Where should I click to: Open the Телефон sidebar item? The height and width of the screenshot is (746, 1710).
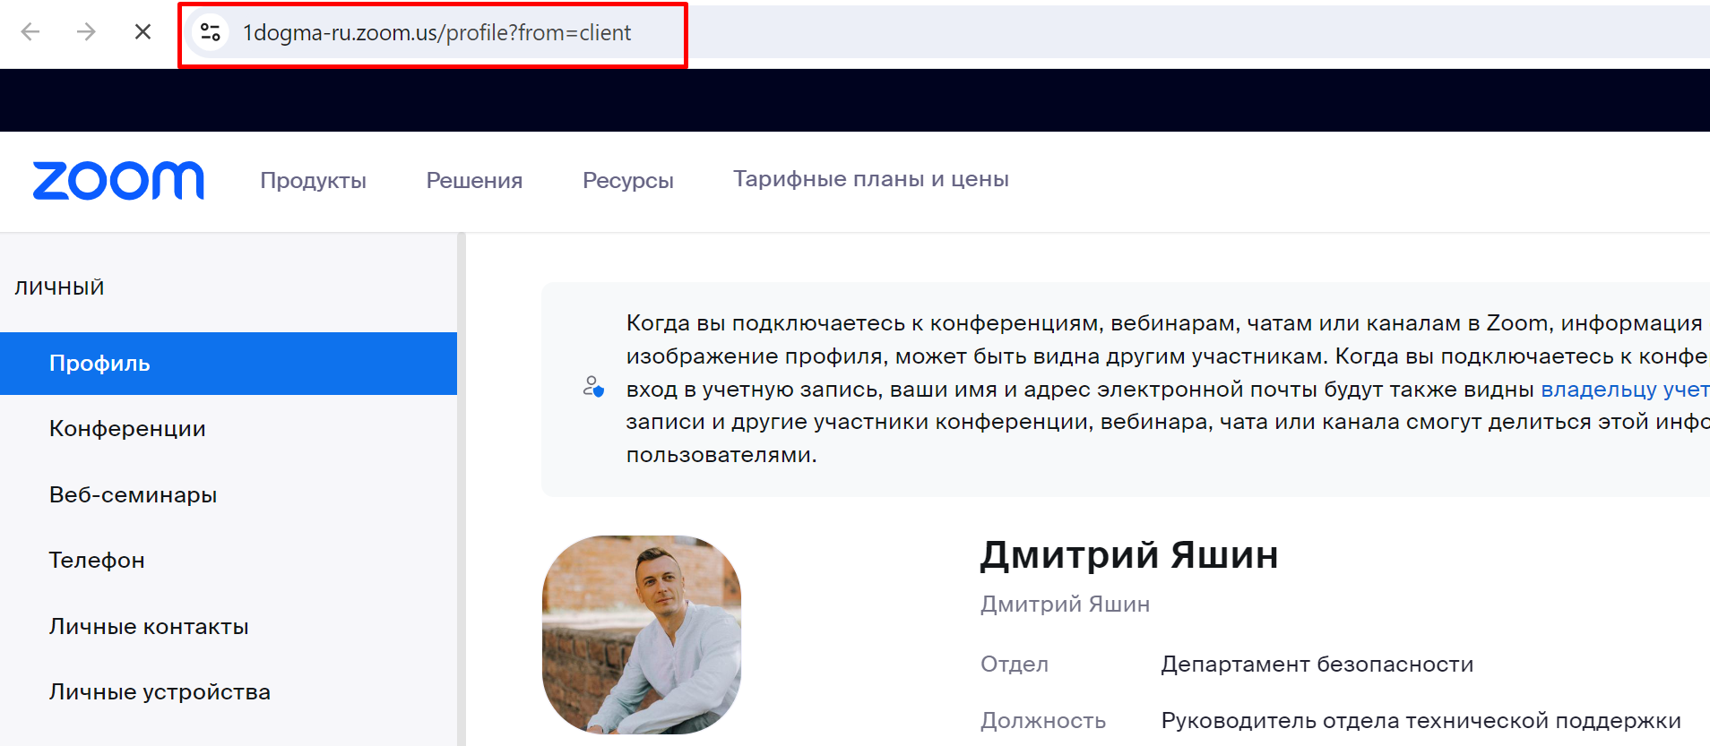[97, 561]
